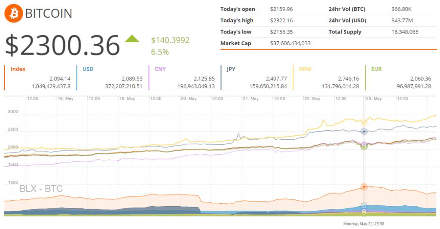This screenshot has width=440, height=229.
Task: Click the Total Supply label
Action: (x=345, y=32)
